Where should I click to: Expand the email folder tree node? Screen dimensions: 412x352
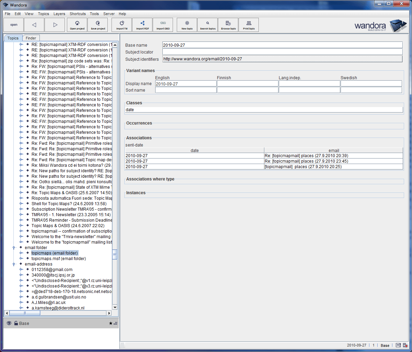coord(14,247)
